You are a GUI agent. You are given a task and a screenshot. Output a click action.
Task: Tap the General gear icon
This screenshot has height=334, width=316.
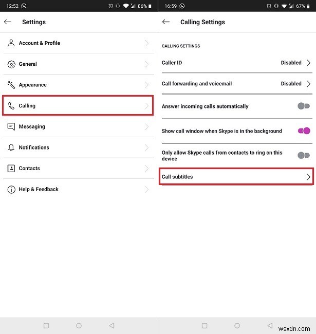pos(11,64)
